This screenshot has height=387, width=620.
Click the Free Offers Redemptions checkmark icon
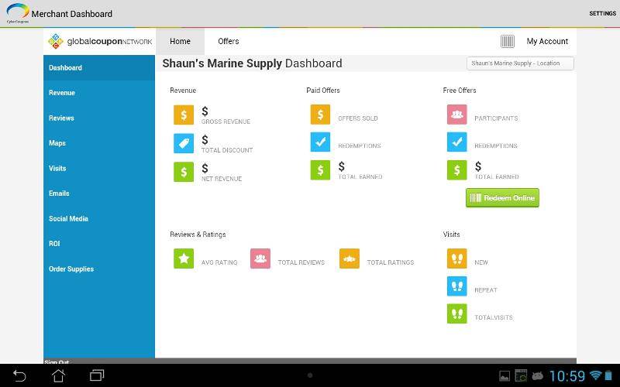click(457, 142)
